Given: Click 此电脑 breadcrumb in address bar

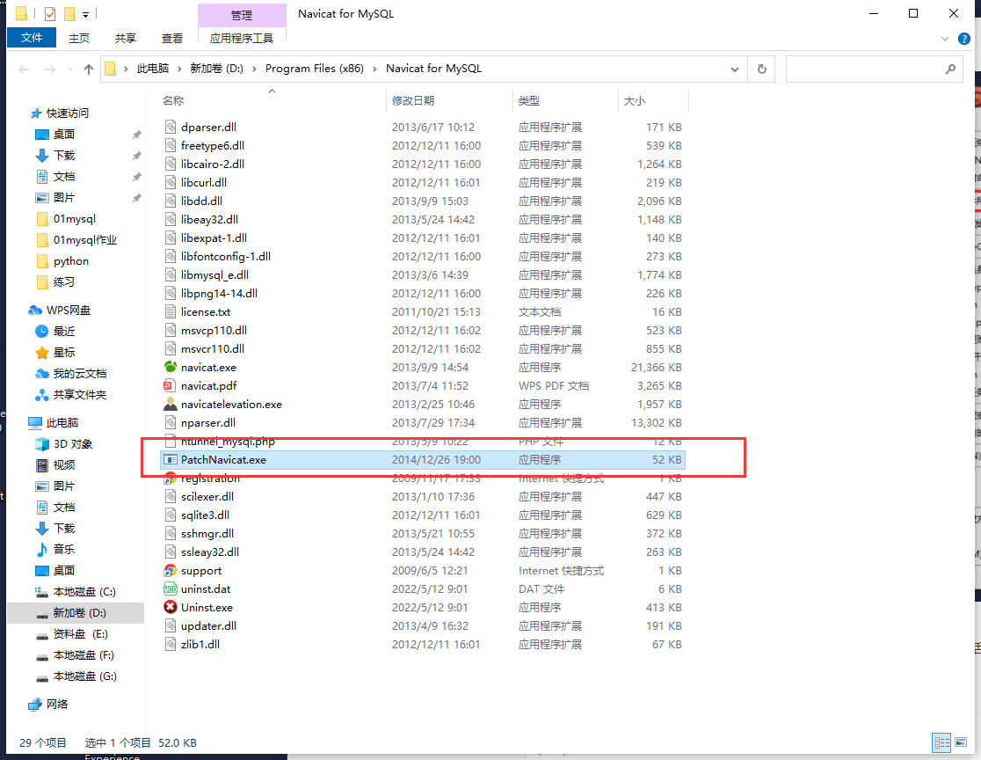Looking at the screenshot, I should pyautogui.click(x=153, y=69).
